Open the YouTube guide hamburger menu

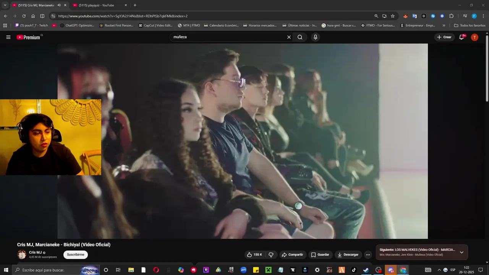(x=8, y=37)
